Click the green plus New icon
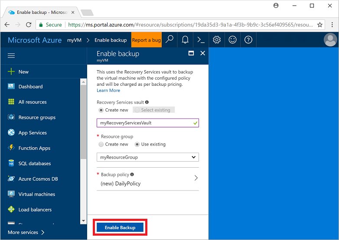 11,71
